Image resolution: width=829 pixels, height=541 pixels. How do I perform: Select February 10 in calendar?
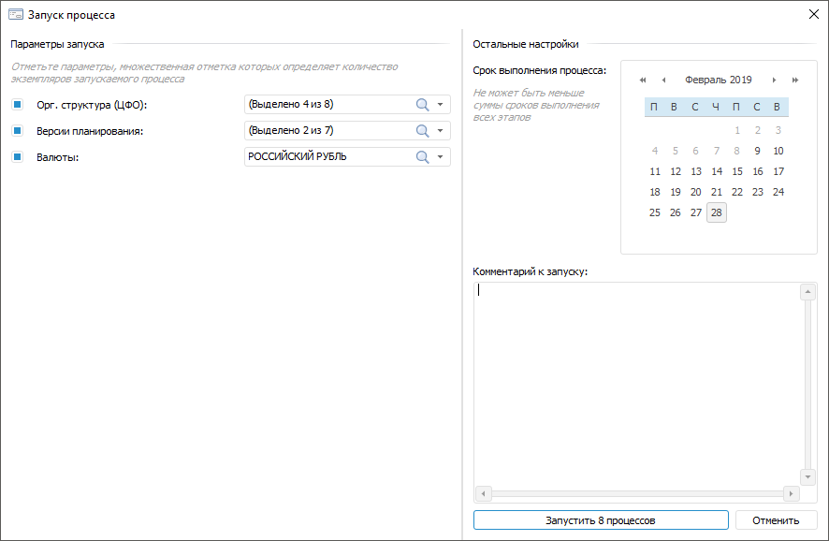tap(778, 152)
